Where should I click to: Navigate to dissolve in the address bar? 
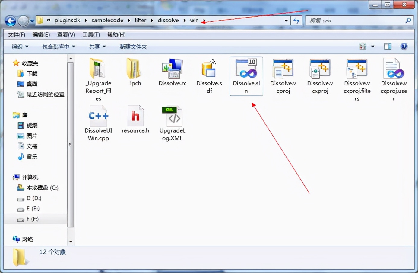pyautogui.click(x=168, y=20)
